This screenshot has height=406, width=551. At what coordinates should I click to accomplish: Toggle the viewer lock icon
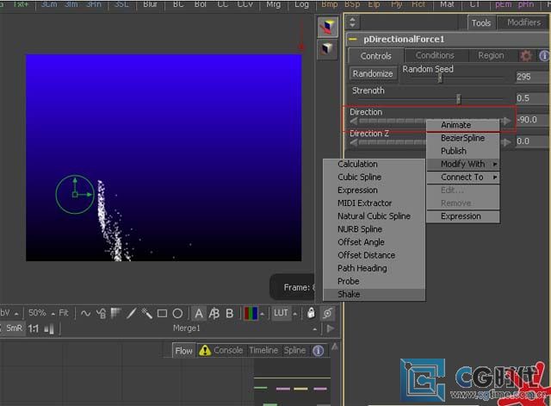point(311,313)
